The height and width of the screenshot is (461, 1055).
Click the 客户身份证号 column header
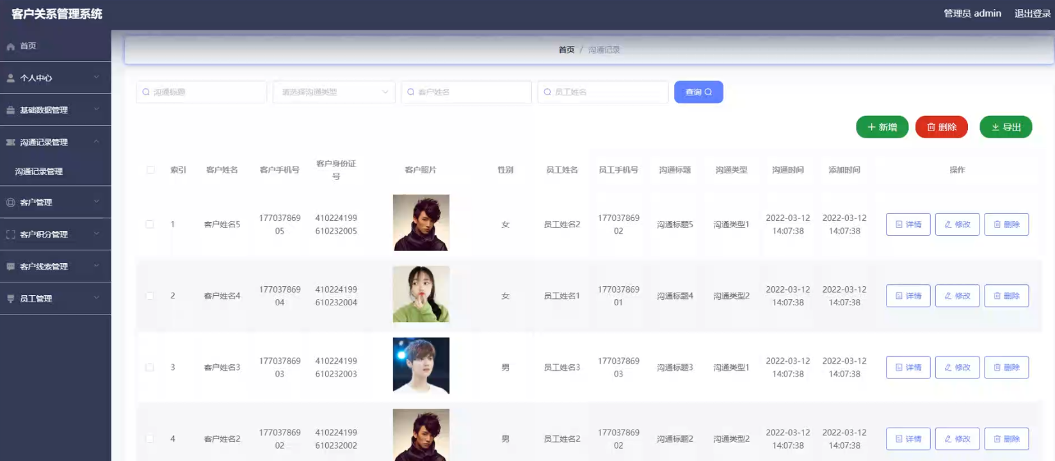pyautogui.click(x=336, y=170)
